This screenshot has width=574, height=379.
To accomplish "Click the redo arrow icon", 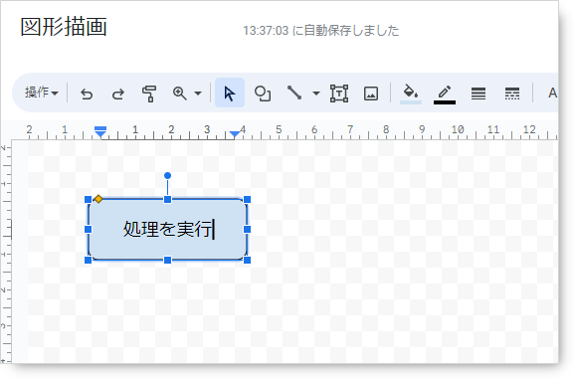I will click(x=117, y=94).
